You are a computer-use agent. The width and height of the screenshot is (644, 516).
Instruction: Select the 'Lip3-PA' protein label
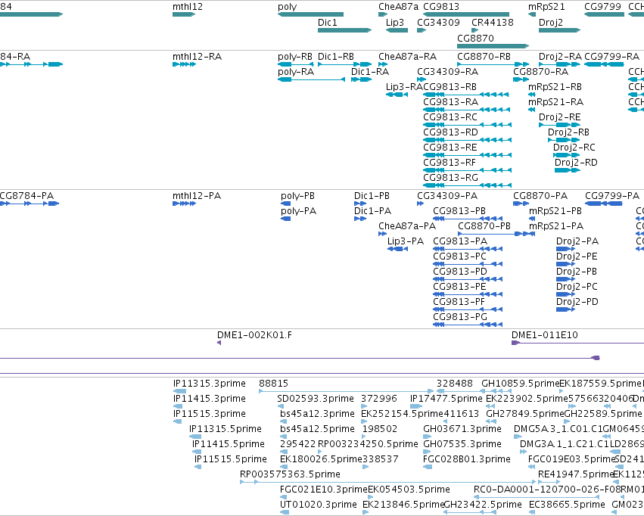click(406, 241)
